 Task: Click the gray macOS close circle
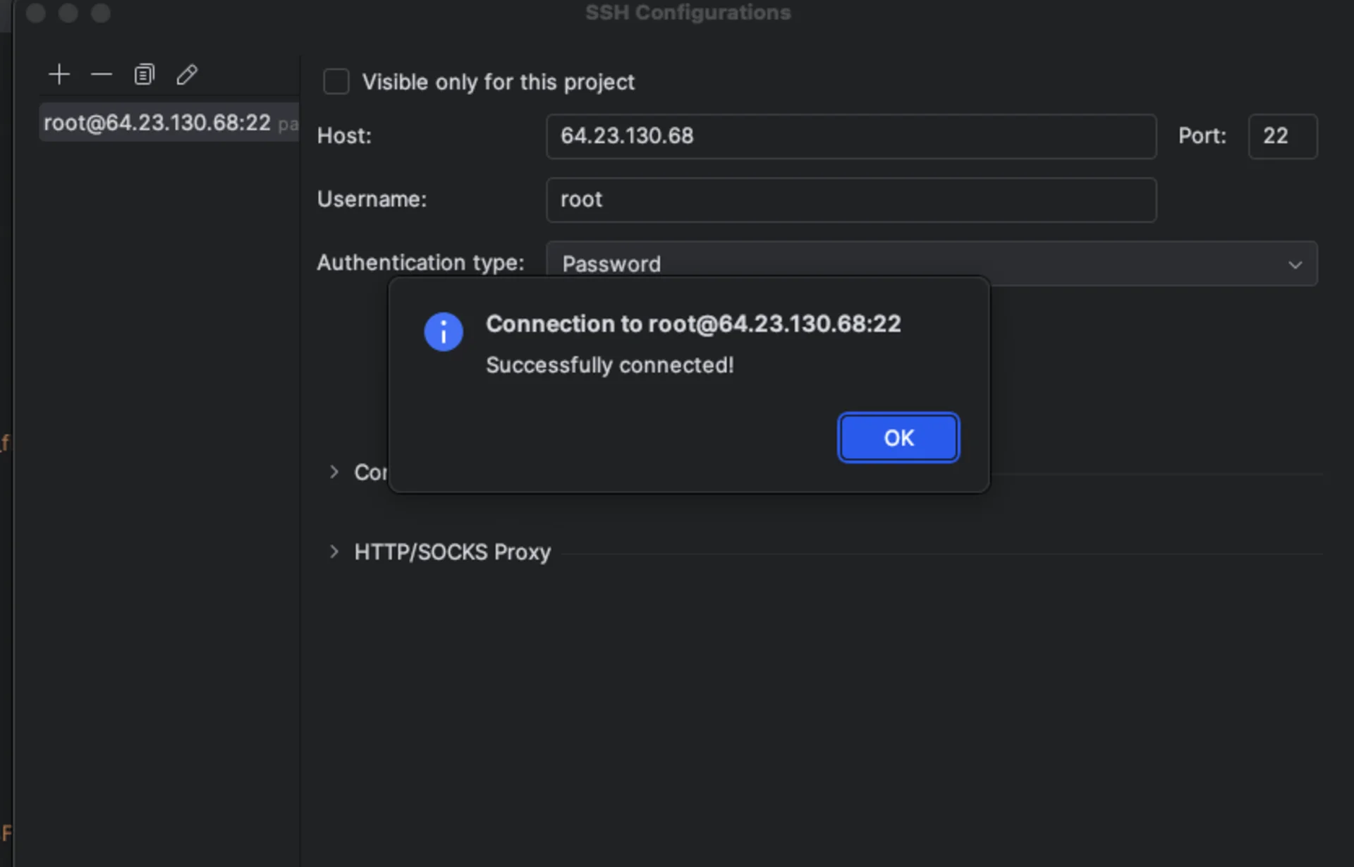tap(36, 13)
